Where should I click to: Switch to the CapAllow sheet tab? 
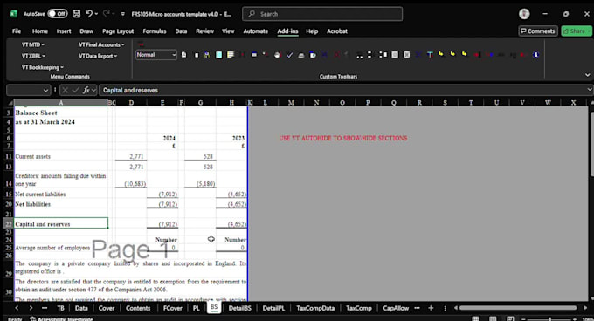tap(396, 308)
